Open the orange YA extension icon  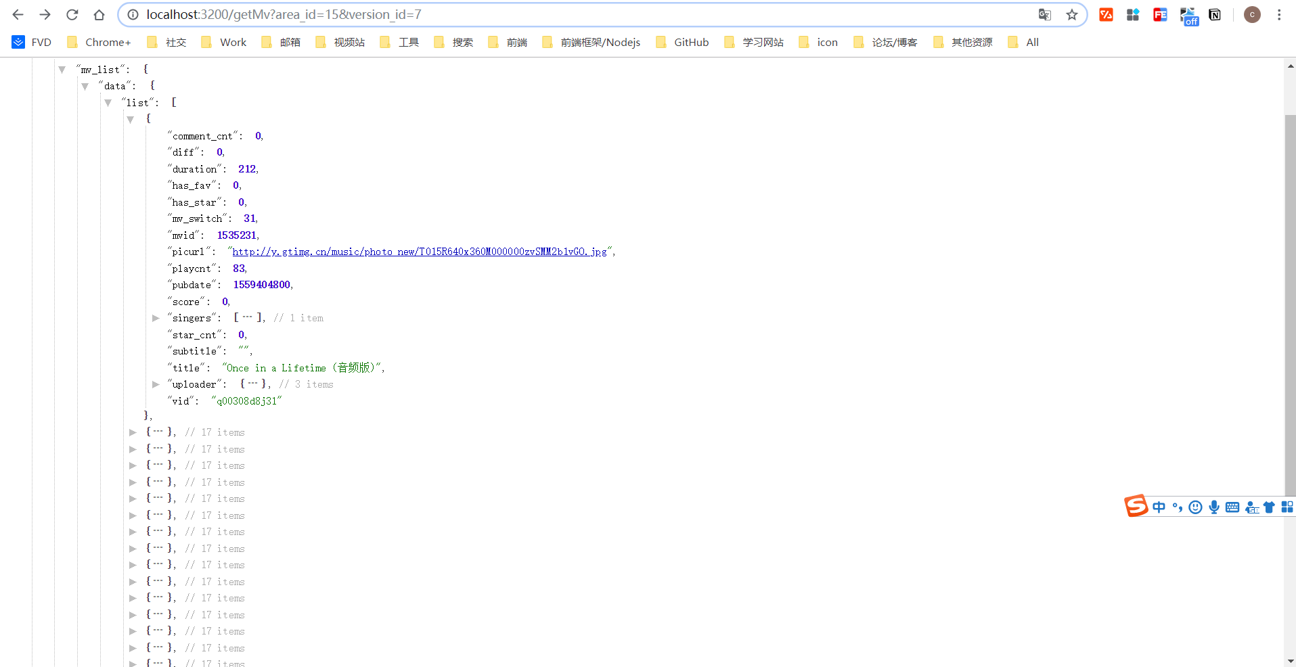(1107, 14)
